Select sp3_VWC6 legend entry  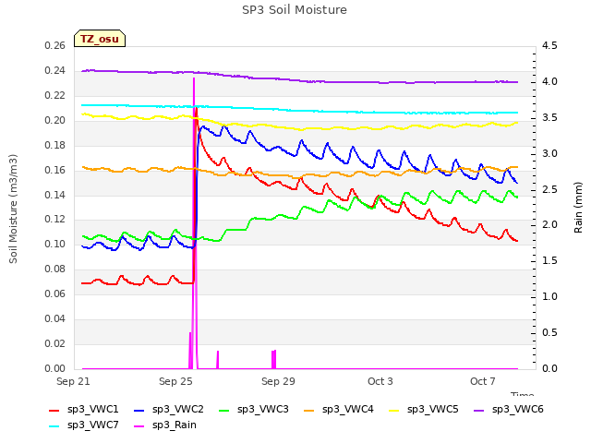tap(509, 410)
